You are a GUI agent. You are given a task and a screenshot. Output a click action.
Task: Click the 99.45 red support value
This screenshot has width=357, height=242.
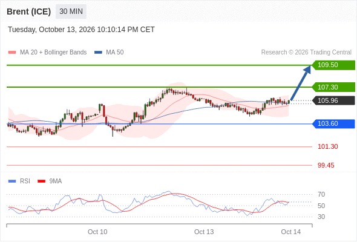click(x=326, y=165)
